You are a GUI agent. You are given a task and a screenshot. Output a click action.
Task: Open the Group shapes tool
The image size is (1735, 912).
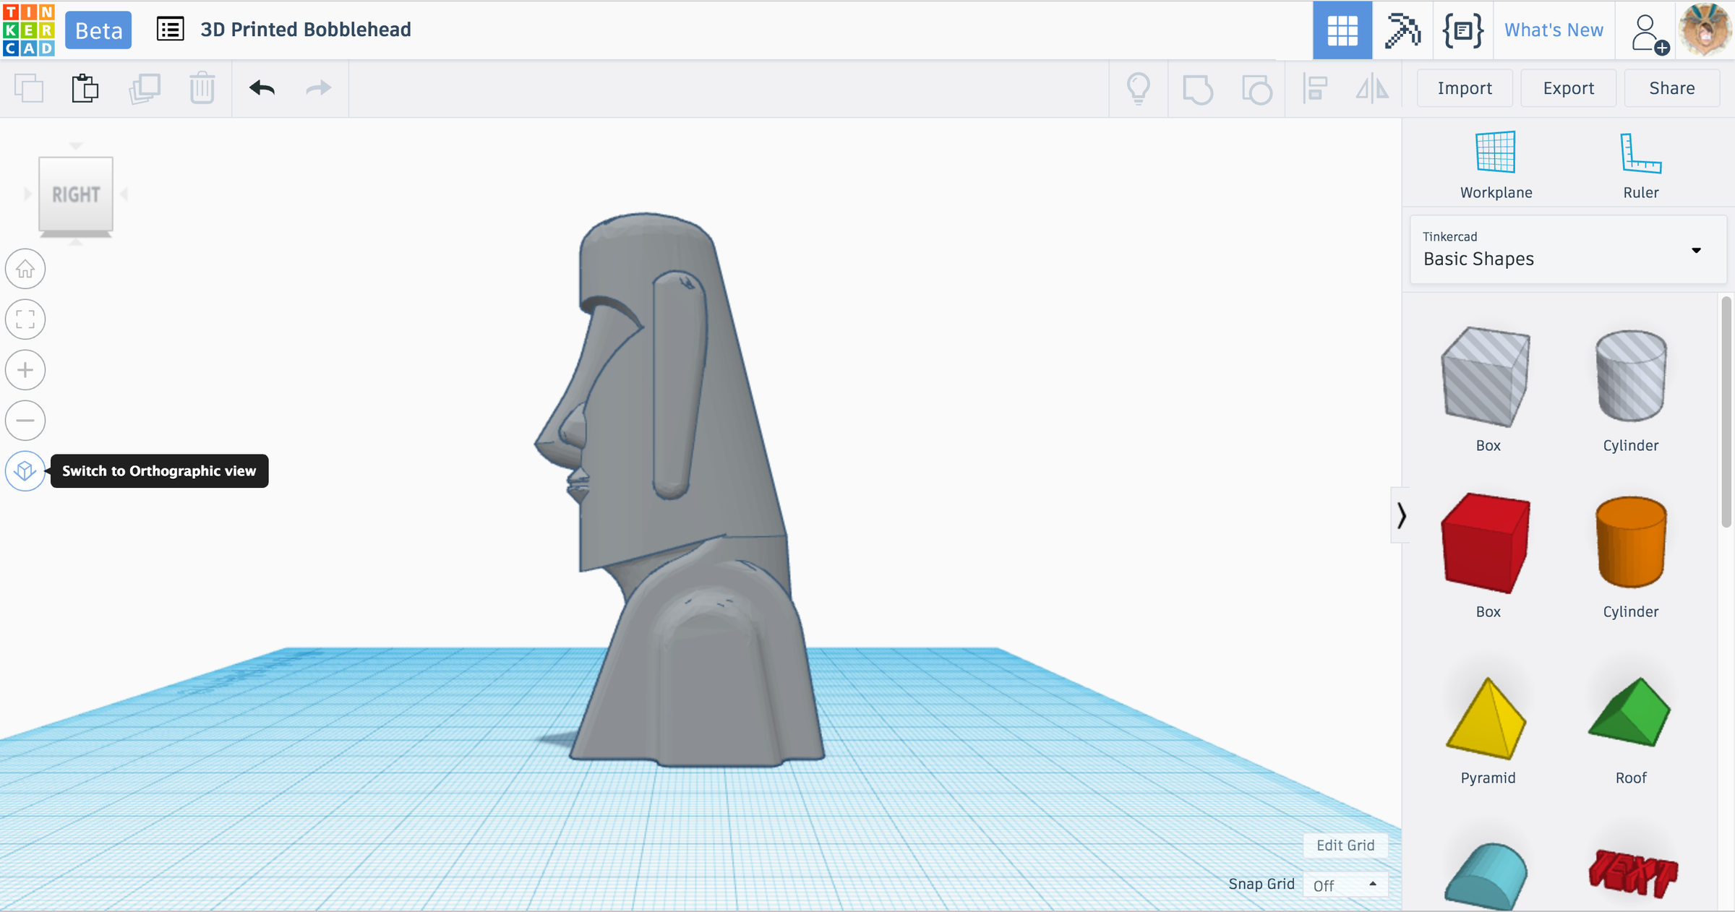1197,87
